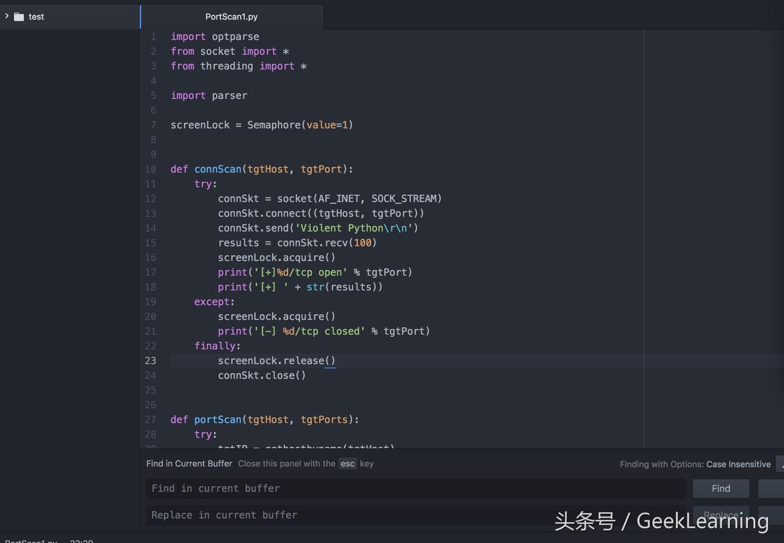Place cursor on portScan function name
Screen dimensions: 784x543
click(x=217, y=420)
